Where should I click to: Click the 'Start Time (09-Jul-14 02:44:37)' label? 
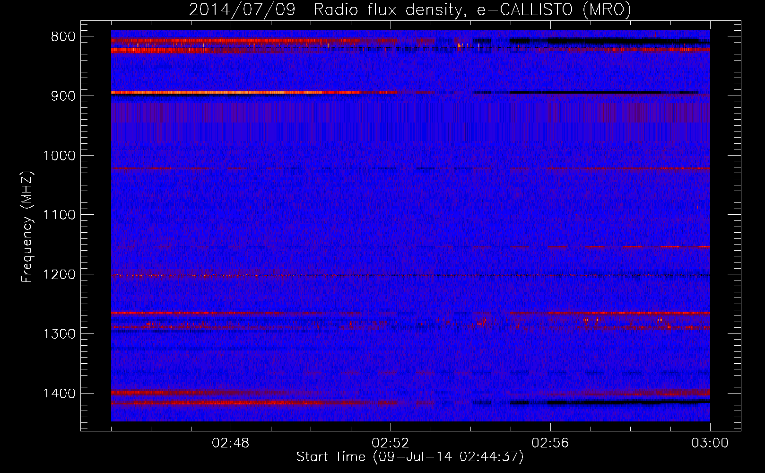(410, 457)
